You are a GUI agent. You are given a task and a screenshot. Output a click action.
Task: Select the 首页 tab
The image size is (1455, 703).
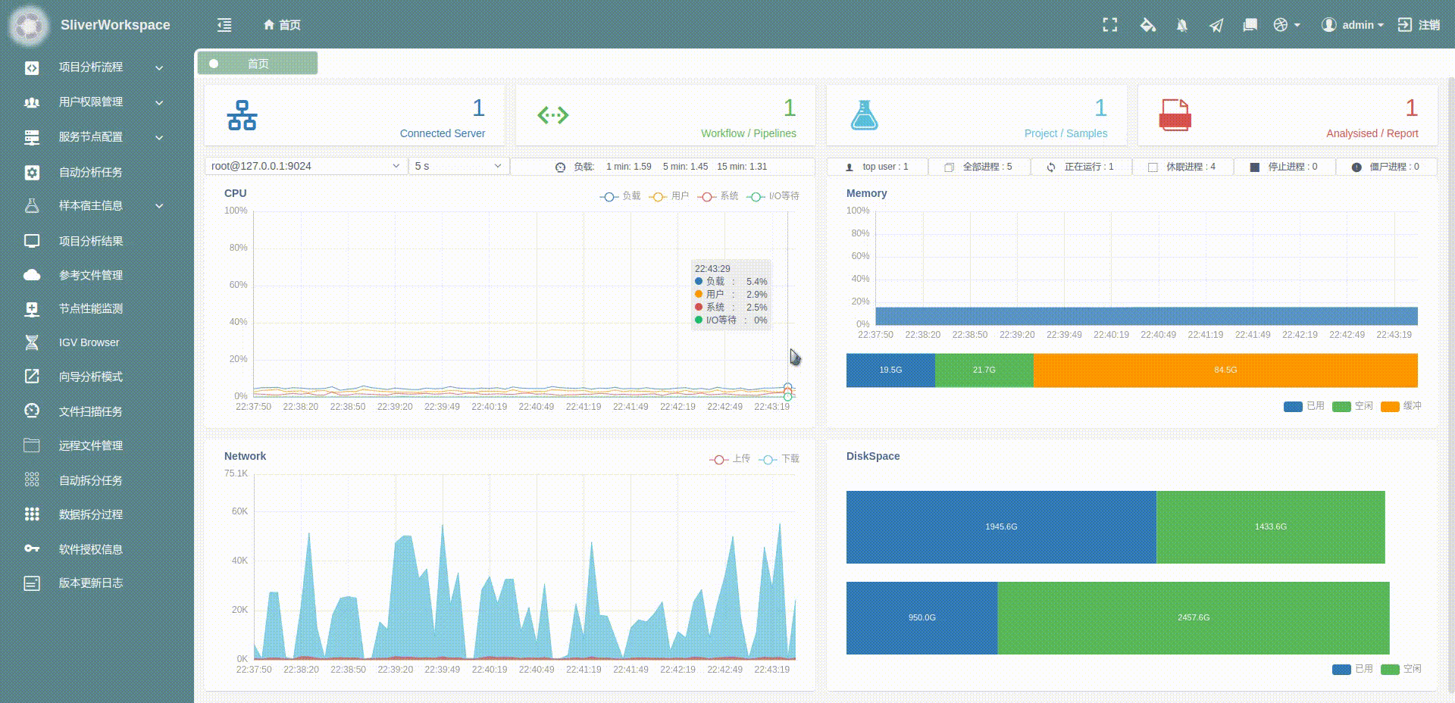point(257,64)
